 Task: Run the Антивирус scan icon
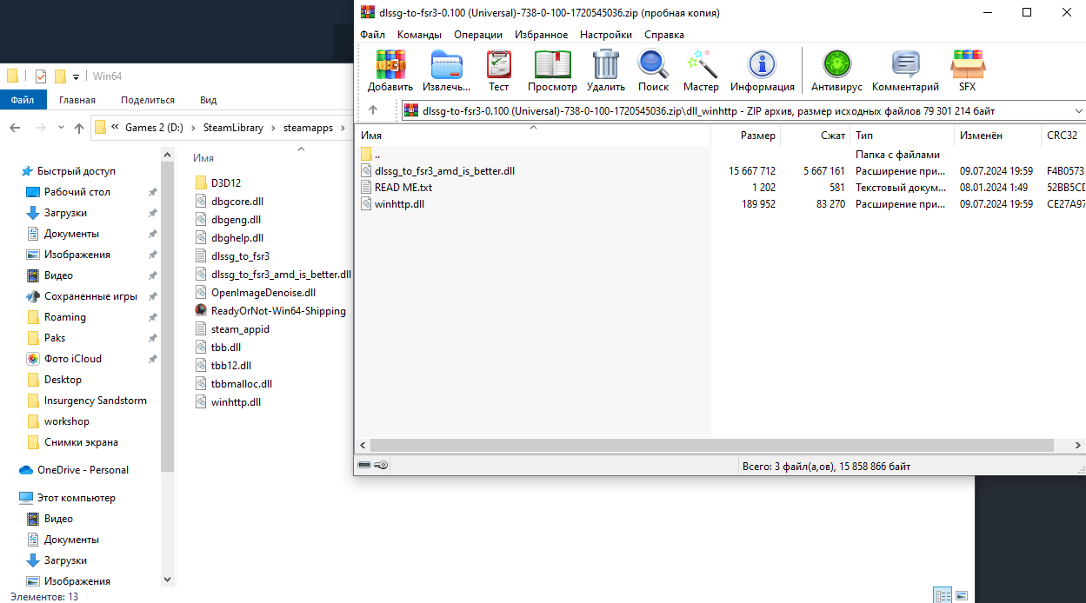point(836,70)
